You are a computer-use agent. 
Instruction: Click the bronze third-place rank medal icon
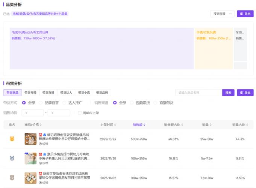12,177
